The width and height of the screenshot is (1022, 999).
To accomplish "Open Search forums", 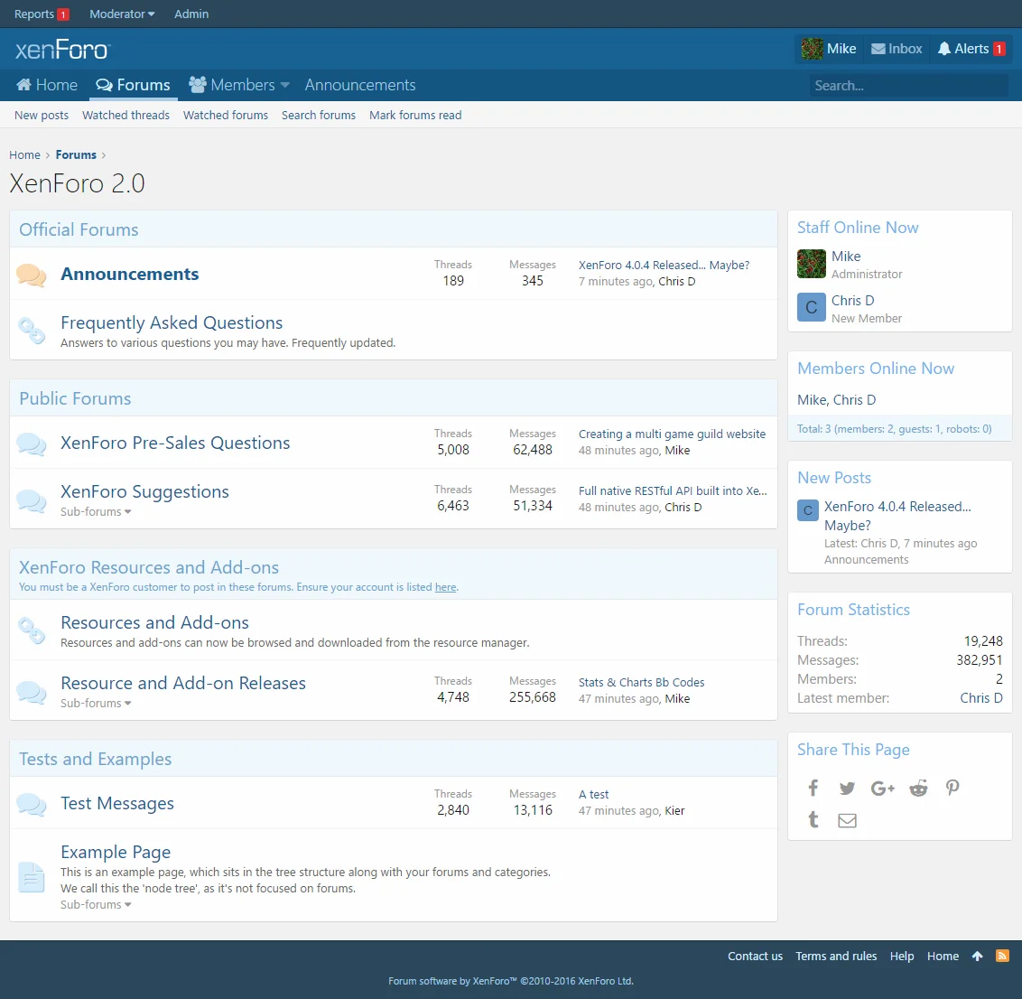I will (319, 116).
